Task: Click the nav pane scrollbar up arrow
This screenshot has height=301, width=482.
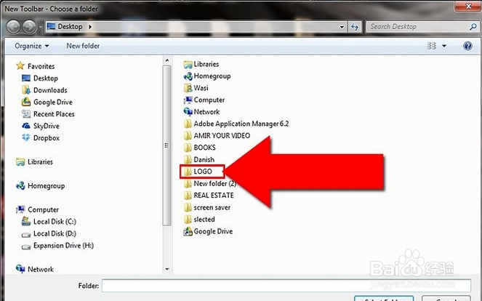Action: 167,60
